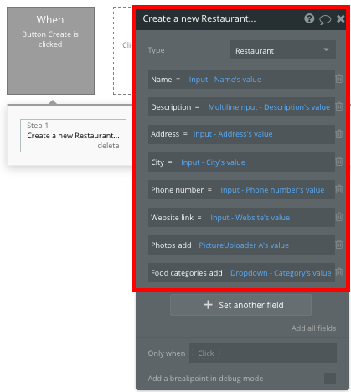Click the Food categories add label
Viewport: 351px width, 392px height.
(187, 273)
